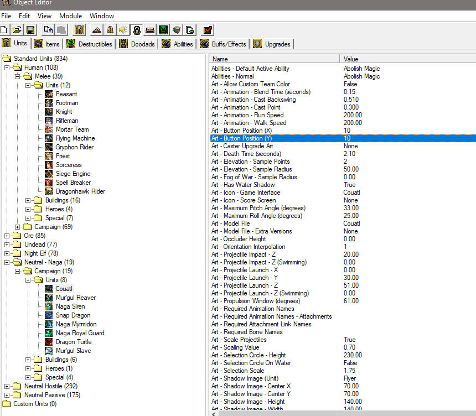
Task: Click the Copy icon in the toolbar
Action: click(x=48, y=30)
